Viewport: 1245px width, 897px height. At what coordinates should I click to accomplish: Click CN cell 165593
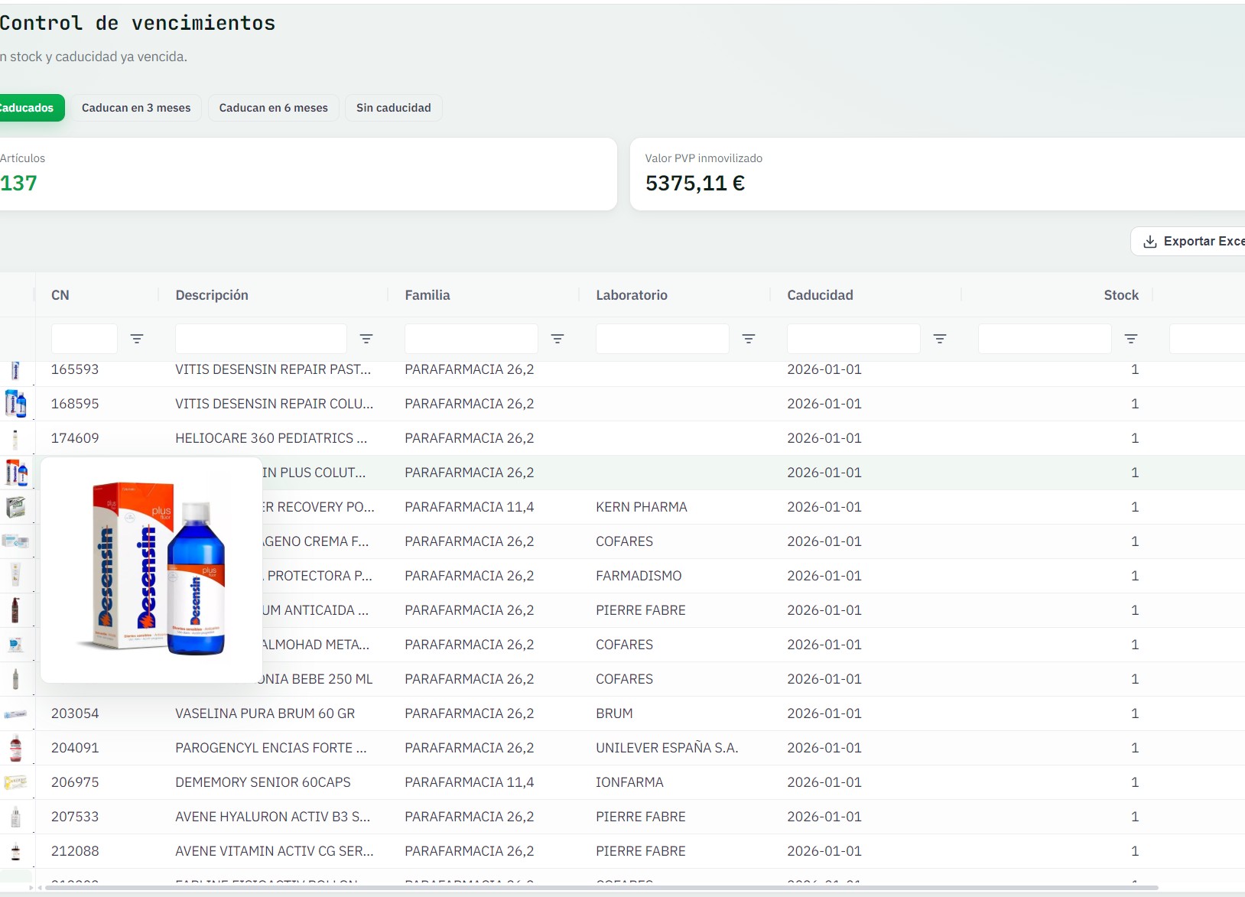[x=75, y=369]
